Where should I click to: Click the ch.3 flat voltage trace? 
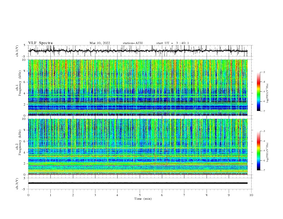click(x=138, y=183)
